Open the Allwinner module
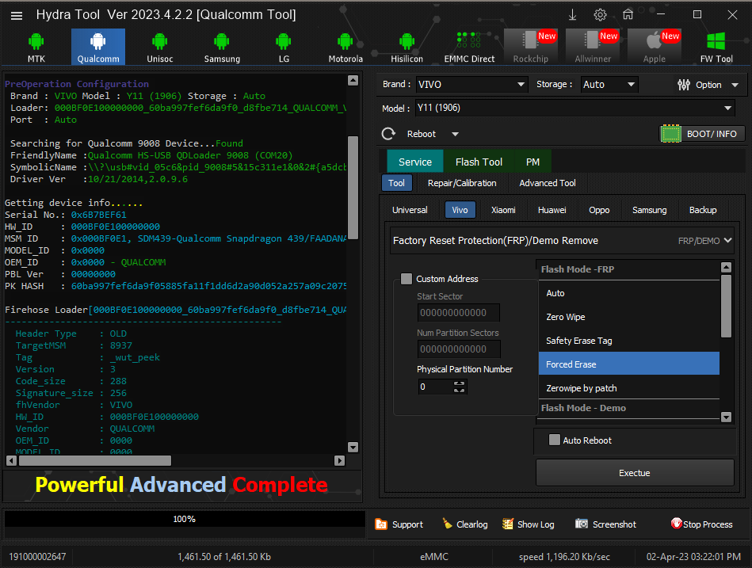Viewport: 752px width, 568px height. (x=593, y=47)
